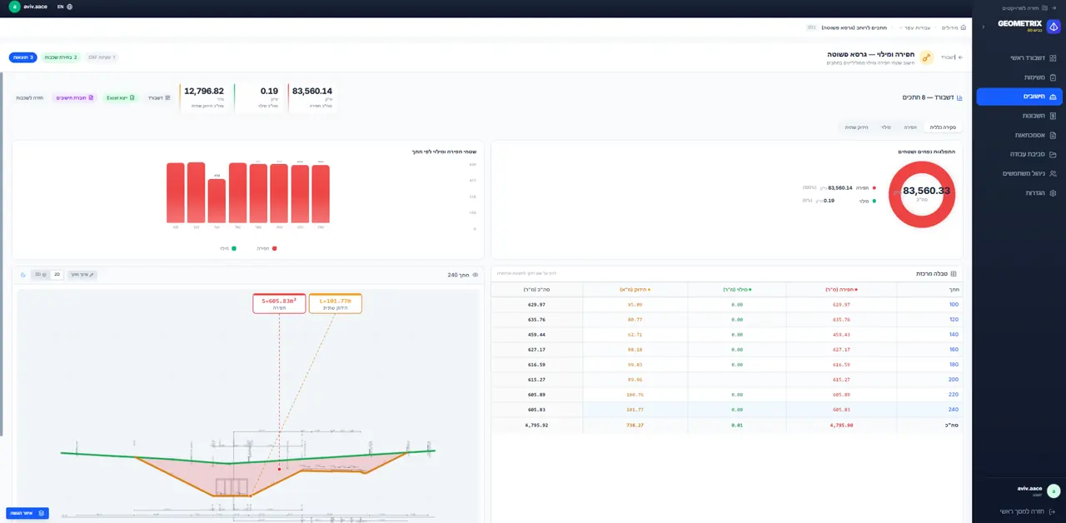The width and height of the screenshot is (1066, 523).
Task: Click the language globe icon next to EN
Action: click(69, 7)
